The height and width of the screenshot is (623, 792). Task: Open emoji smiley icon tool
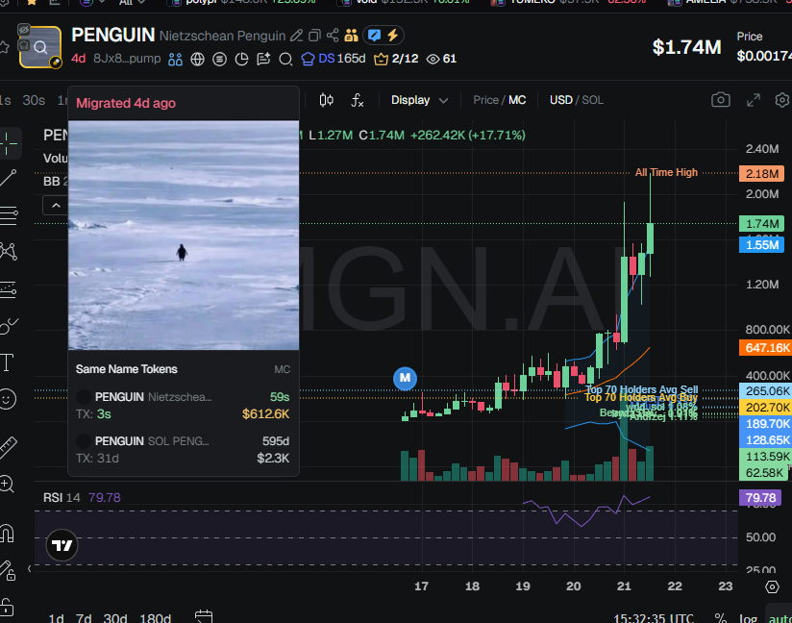[8, 399]
